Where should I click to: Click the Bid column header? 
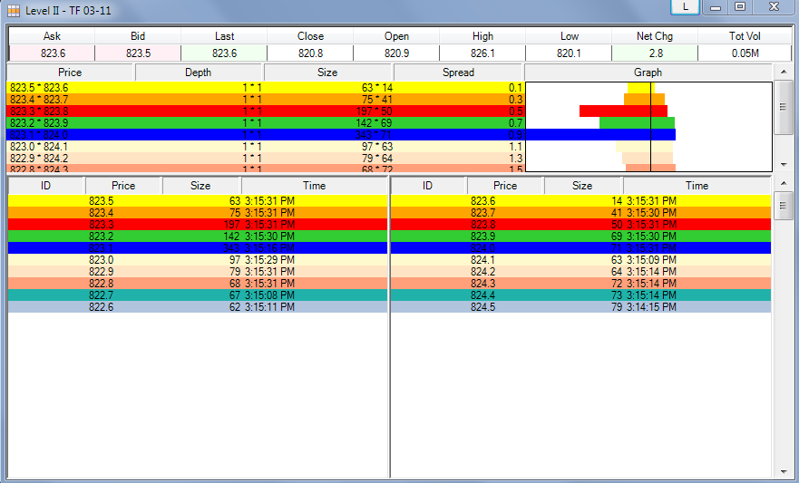click(x=138, y=36)
